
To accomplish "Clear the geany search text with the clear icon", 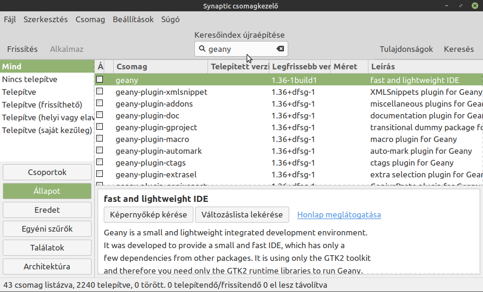I will click(x=280, y=49).
